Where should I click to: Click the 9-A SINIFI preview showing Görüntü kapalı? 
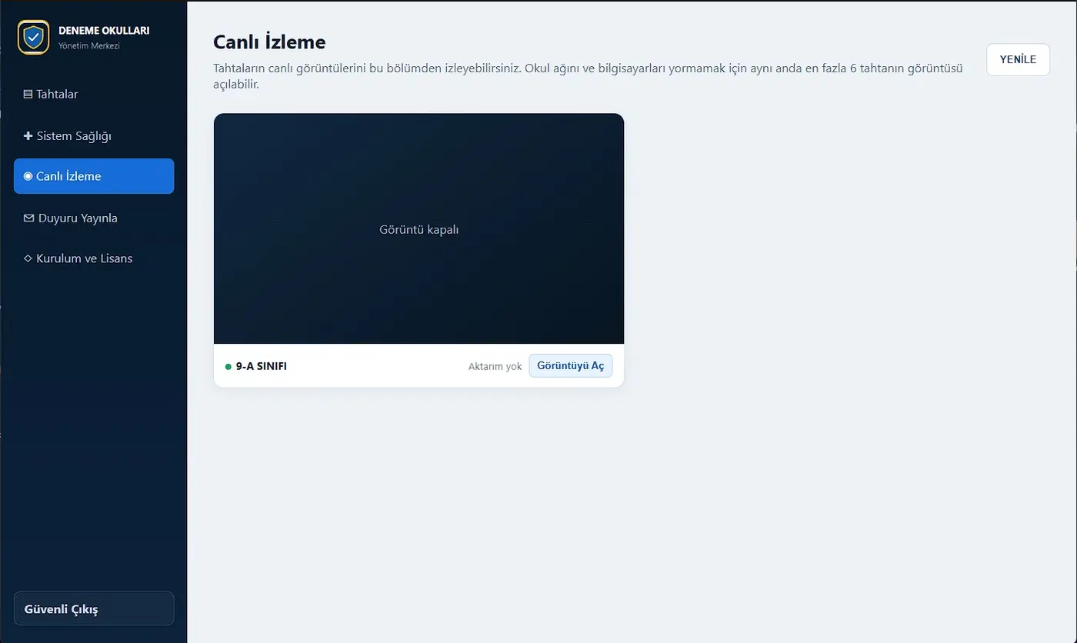418,228
